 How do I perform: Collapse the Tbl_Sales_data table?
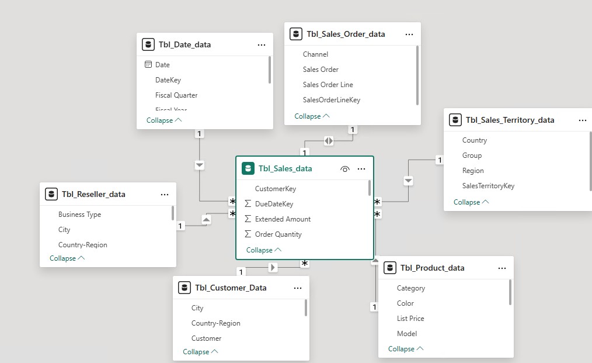[x=264, y=250]
